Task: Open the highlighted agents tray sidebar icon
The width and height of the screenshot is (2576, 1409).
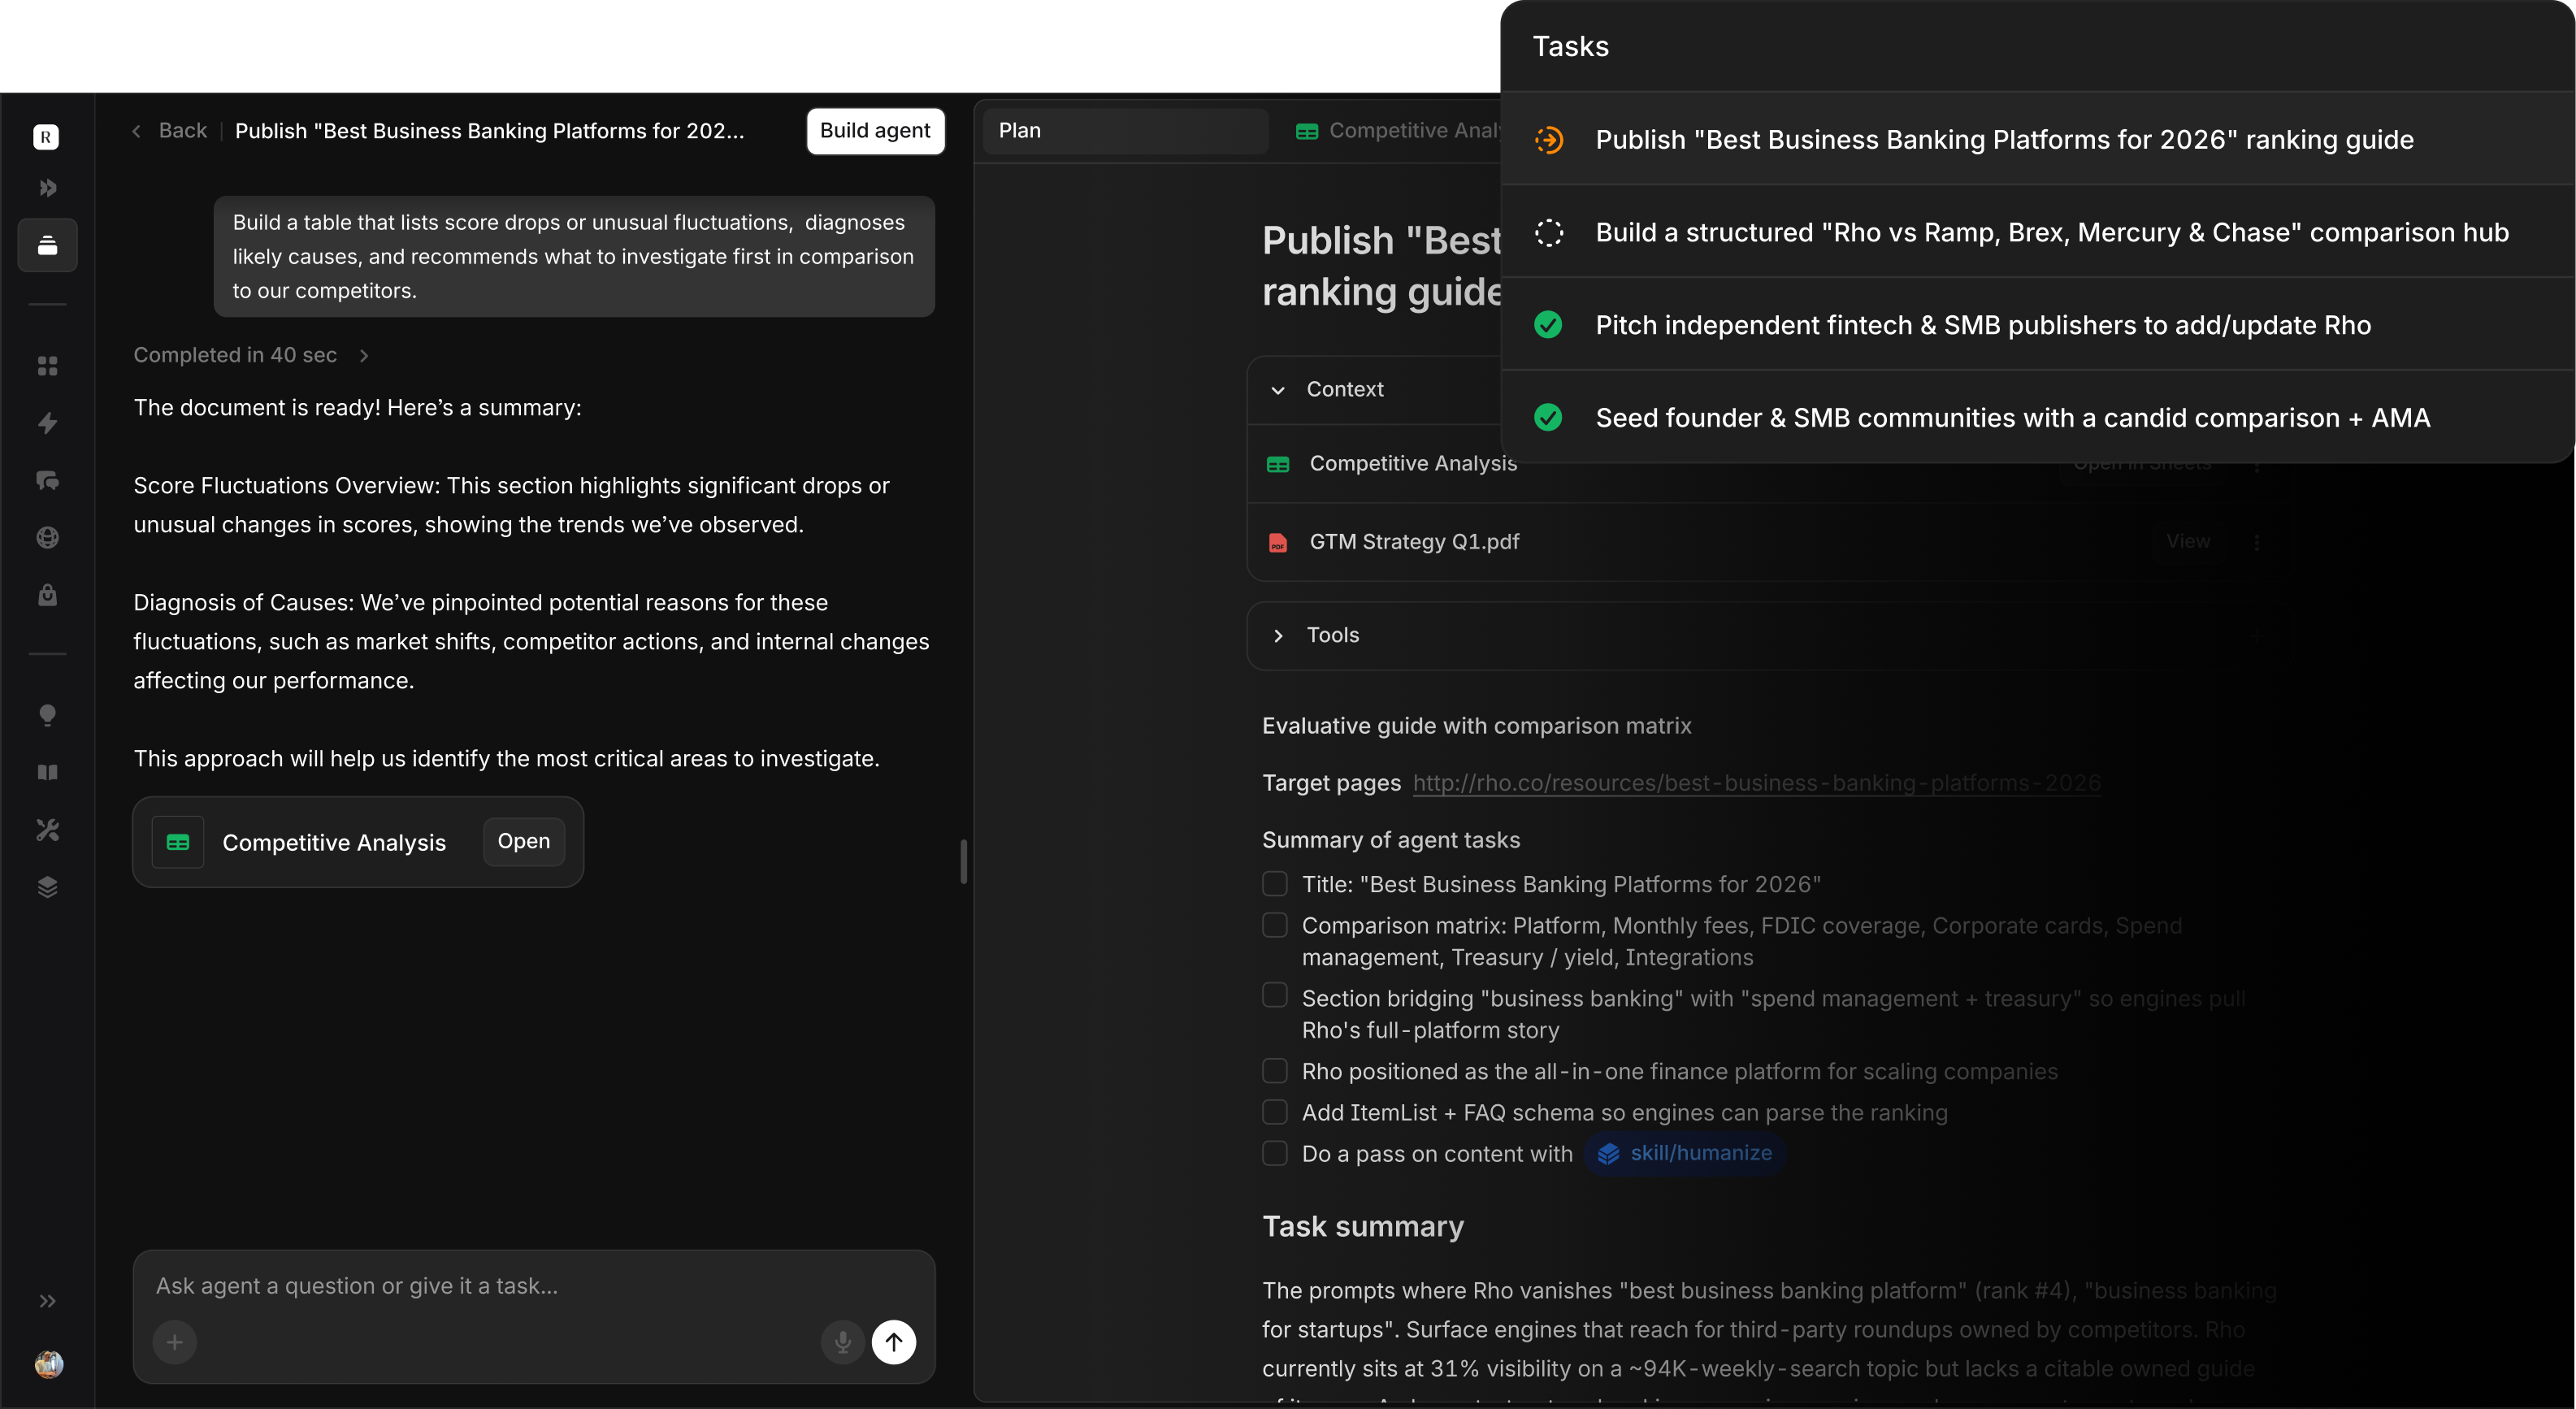Action: pyautogui.click(x=47, y=245)
